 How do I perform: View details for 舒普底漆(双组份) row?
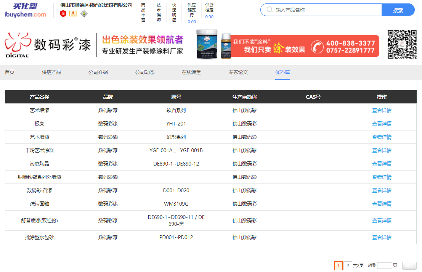pos(382,220)
